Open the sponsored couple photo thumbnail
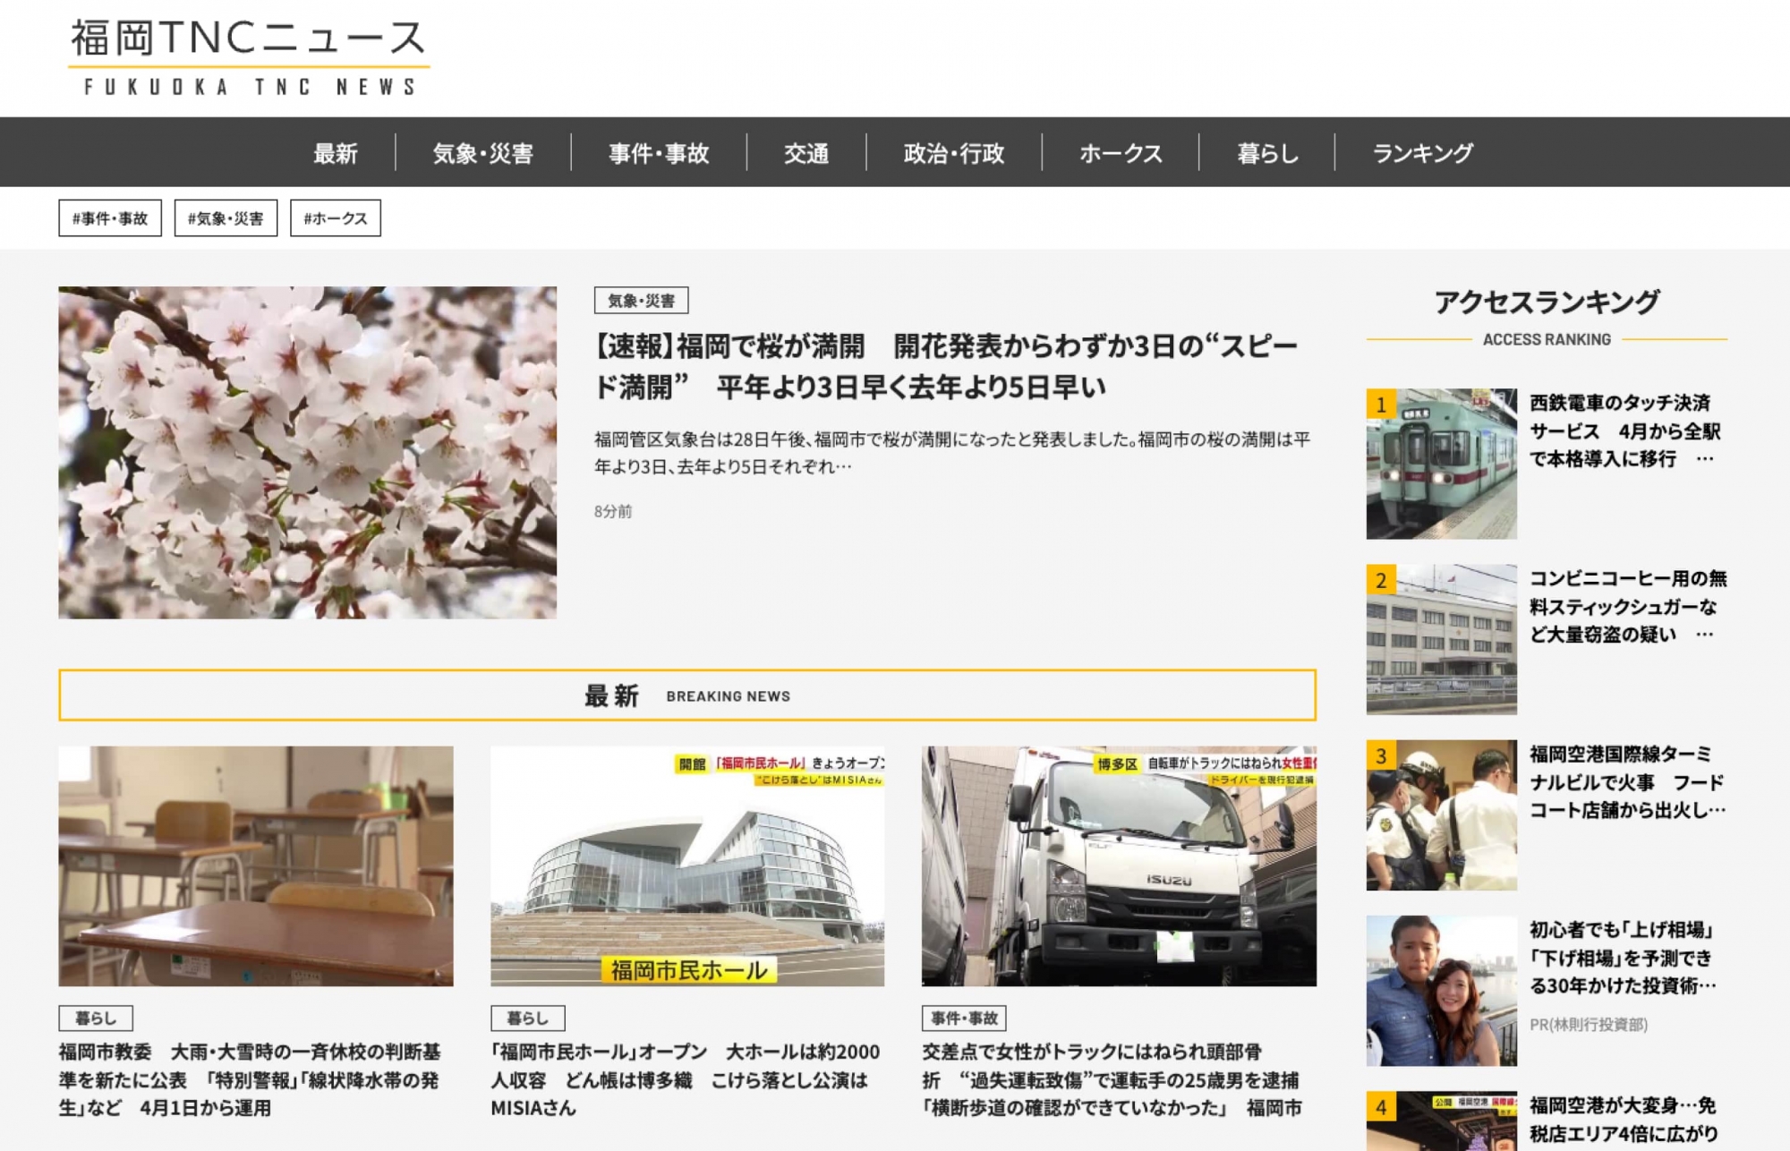Viewport: 1790px width, 1151px height. click(1441, 990)
